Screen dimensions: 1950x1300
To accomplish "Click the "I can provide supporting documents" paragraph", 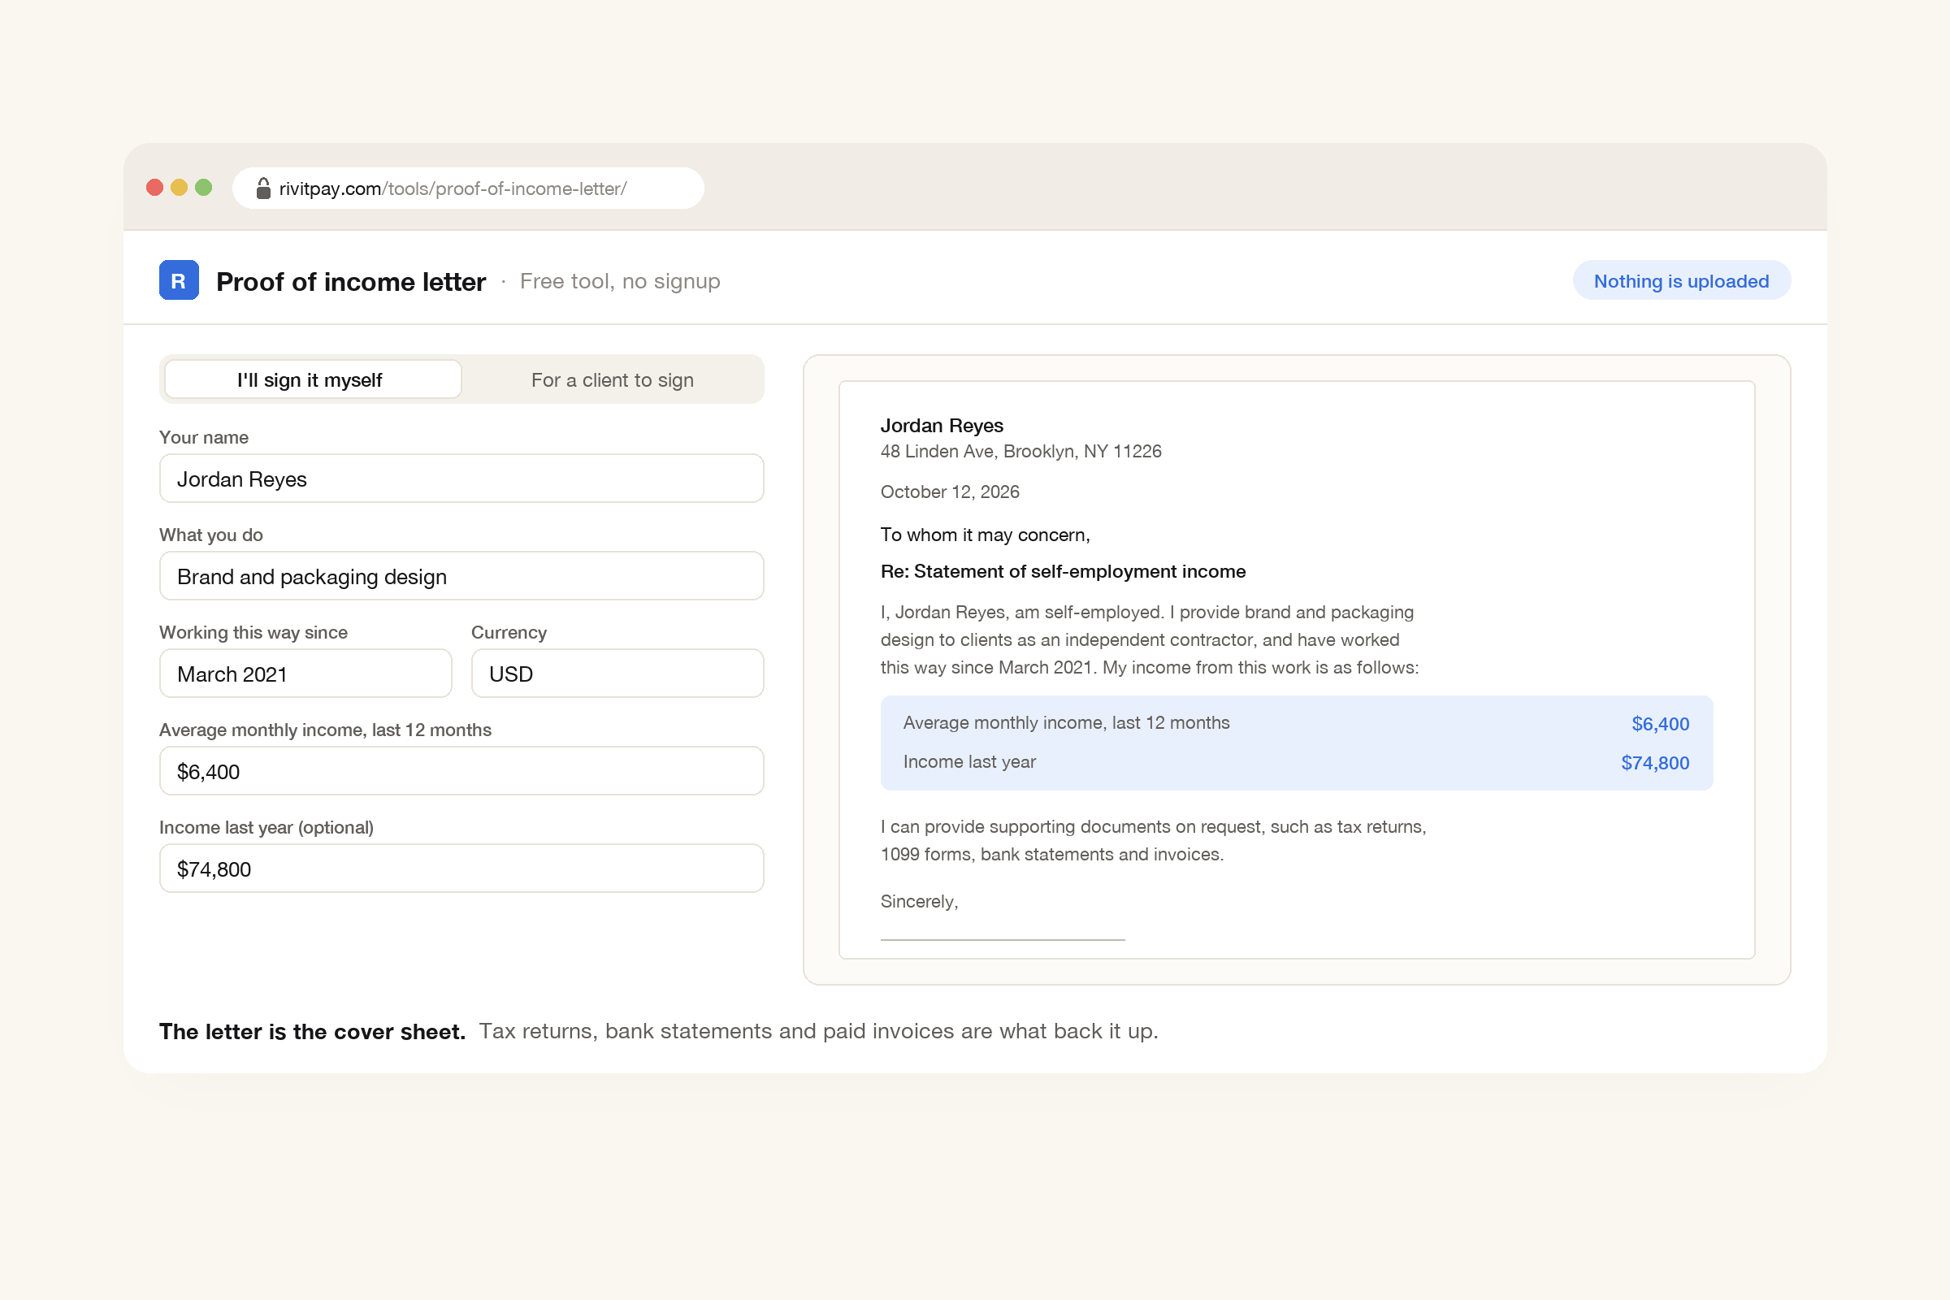I will (x=1153, y=841).
